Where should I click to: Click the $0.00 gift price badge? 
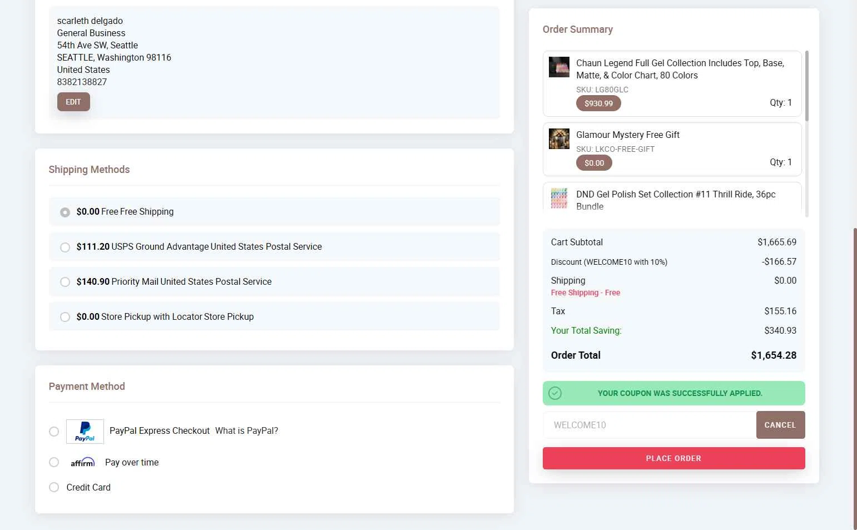coord(594,163)
